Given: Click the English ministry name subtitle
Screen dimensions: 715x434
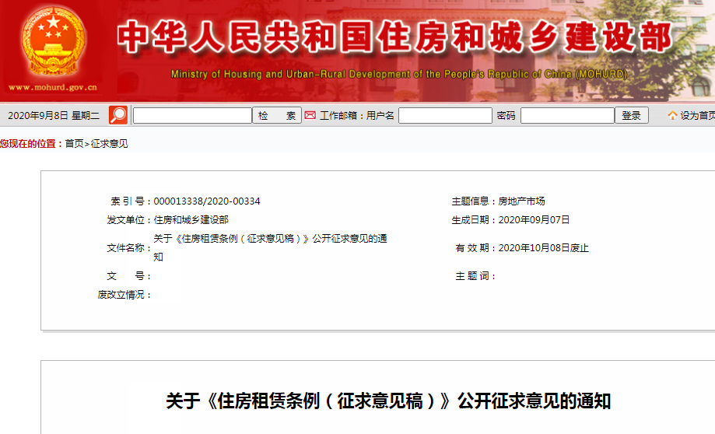Looking at the screenshot, I should click(x=399, y=74).
